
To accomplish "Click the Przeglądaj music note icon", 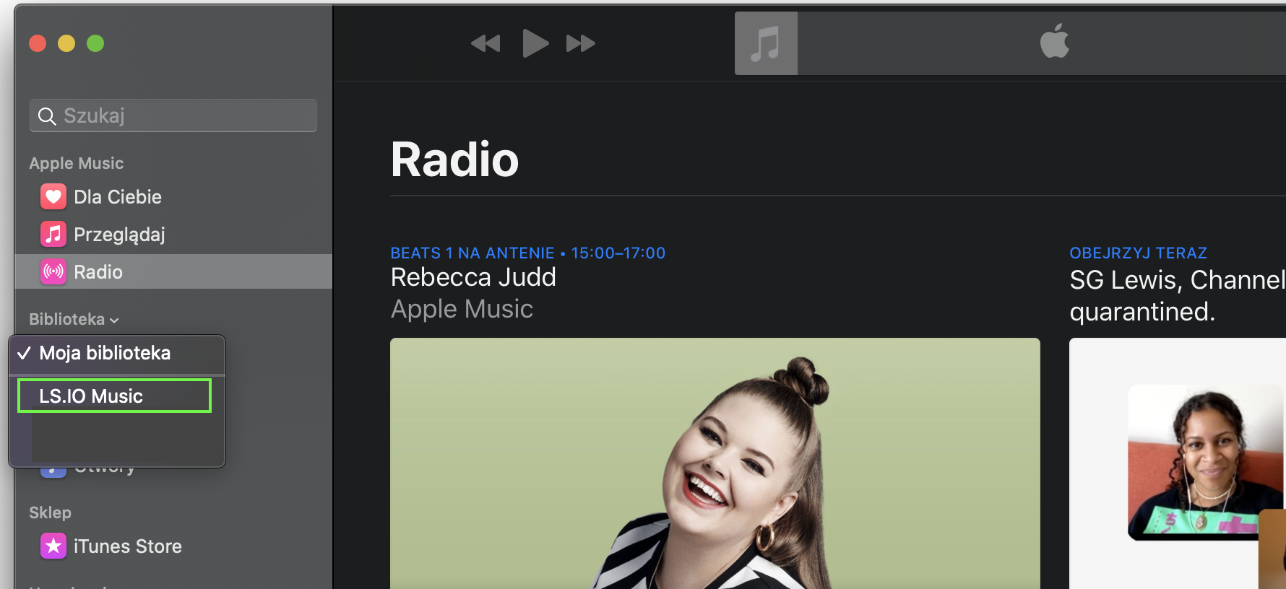I will point(53,235).
